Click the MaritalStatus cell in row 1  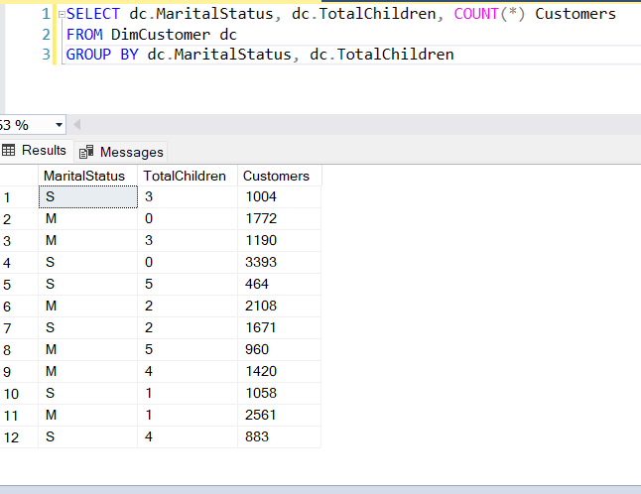[87, 197]
